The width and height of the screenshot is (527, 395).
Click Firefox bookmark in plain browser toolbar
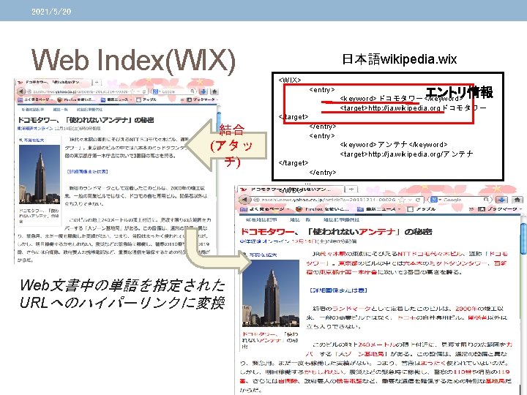76,99
